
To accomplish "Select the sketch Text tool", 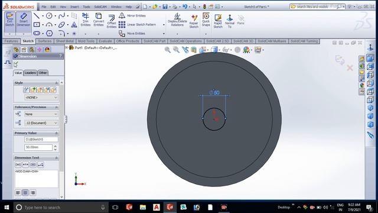I will pyautogui.click(x=74, y=25).
